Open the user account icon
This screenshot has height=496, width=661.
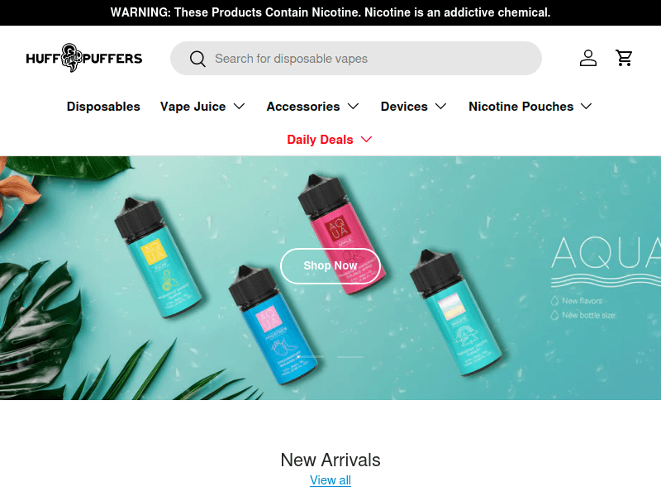click(588, 58)
